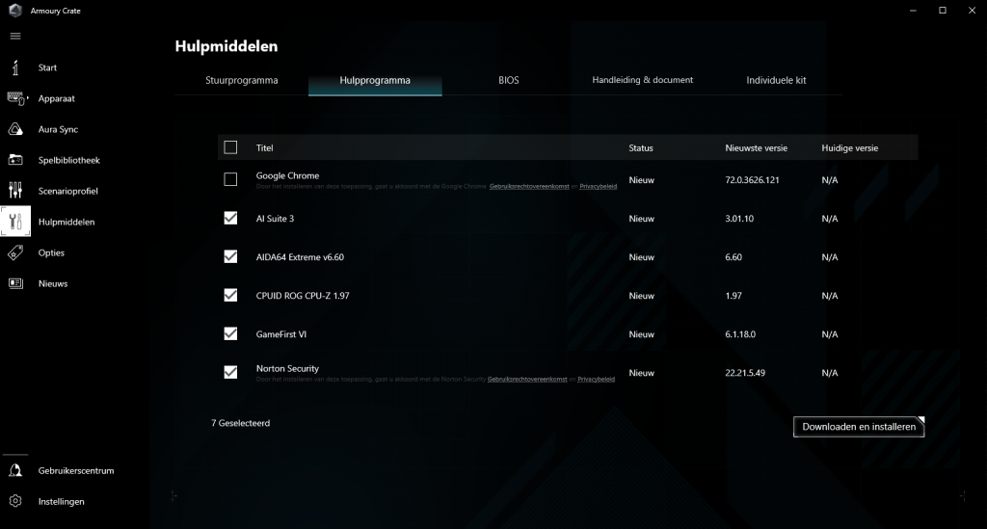Click the Google Chrome title text

pos(287,175)
